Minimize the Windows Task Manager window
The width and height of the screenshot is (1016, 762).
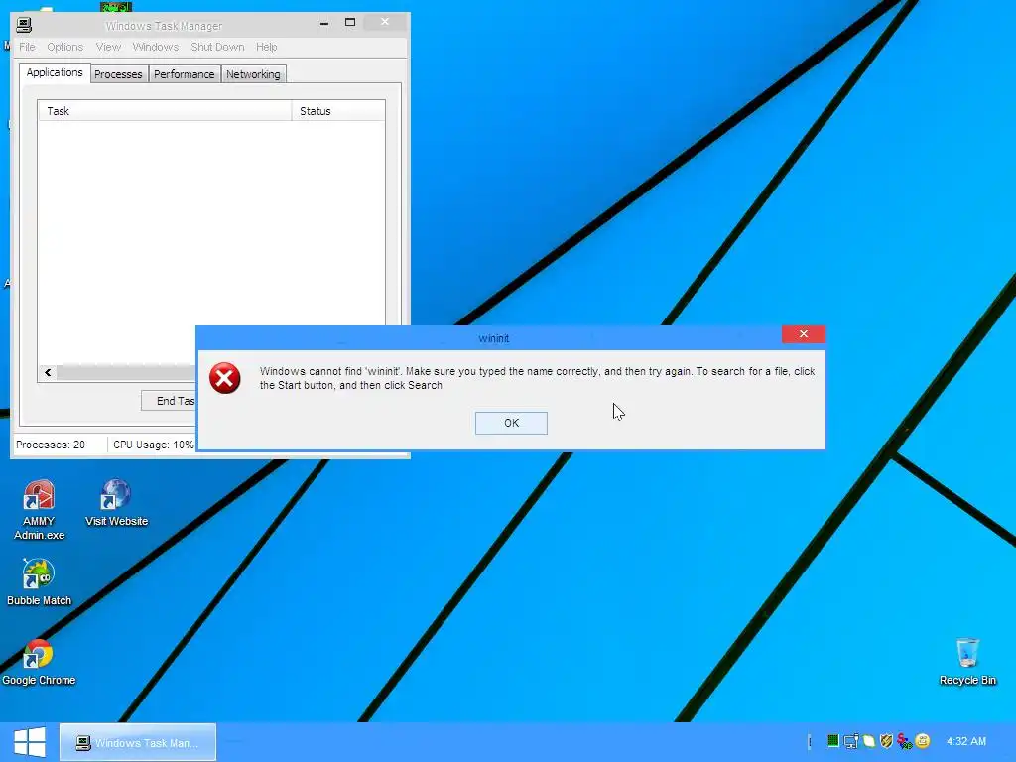pos(324,23)
